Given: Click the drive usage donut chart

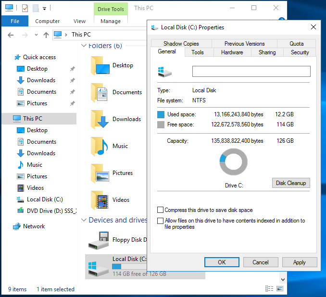Looking at the screenshot, I should [233, 162].
